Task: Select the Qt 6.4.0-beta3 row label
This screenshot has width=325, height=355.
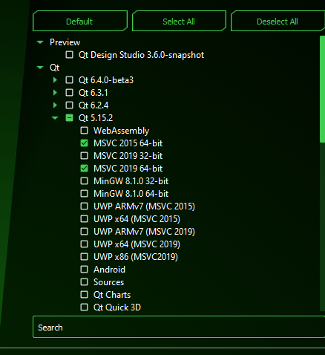Action: (x=106, y=80)
